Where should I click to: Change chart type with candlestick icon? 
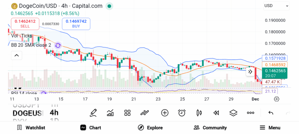coord(199,113)
